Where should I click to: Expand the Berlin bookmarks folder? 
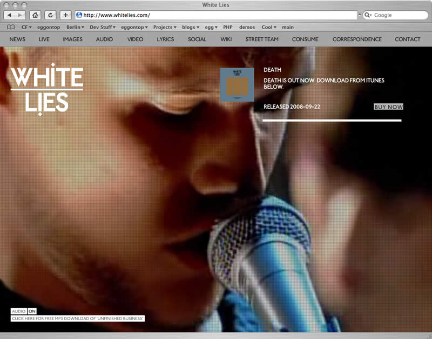[75, 27]
